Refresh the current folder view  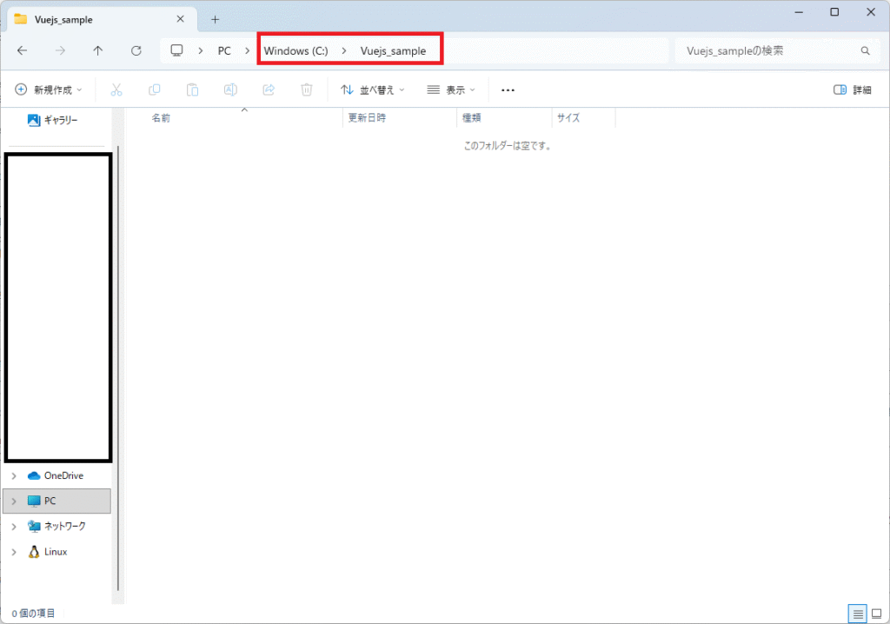pos(136,51)
